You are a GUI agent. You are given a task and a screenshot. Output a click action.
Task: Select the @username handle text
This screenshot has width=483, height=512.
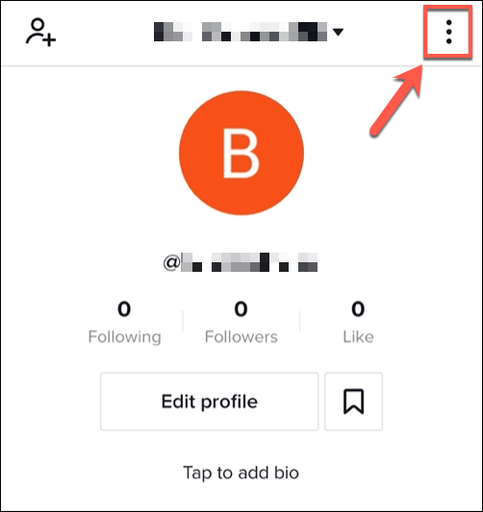(241, 262)
